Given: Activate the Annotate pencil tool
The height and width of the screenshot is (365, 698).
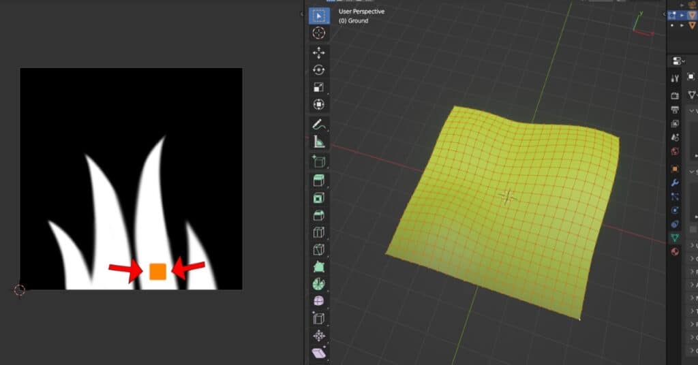Looking at the screenshot, I should (319, 125).
